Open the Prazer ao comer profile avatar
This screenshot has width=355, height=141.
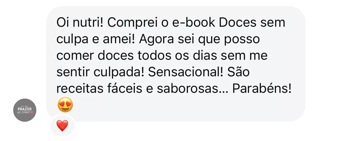[25, 110]
